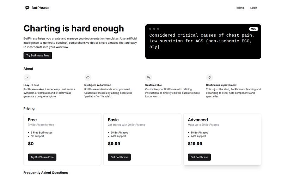Screen dimensions: 282x175
Task: Select Get BotPhrase in the Advanced plan
Action: (x=199, y=157)
